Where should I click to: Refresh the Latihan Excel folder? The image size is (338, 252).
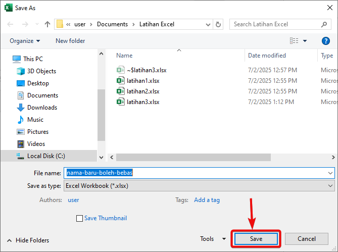218,24
